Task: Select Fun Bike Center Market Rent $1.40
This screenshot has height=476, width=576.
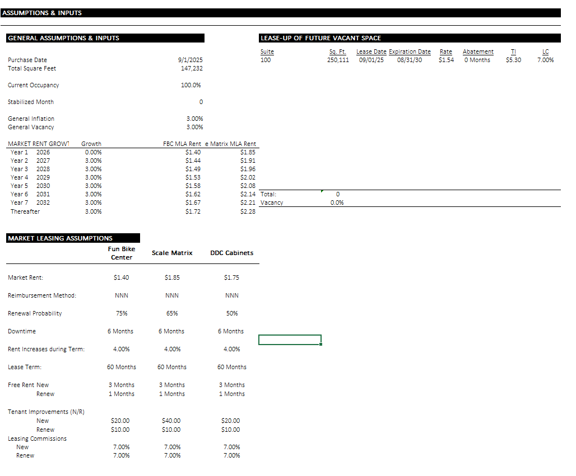Action: tap(122, 277)
